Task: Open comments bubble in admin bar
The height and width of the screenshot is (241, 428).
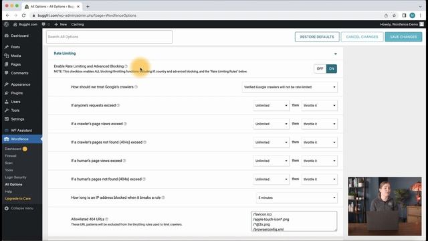Action: [x=43, y=24]
